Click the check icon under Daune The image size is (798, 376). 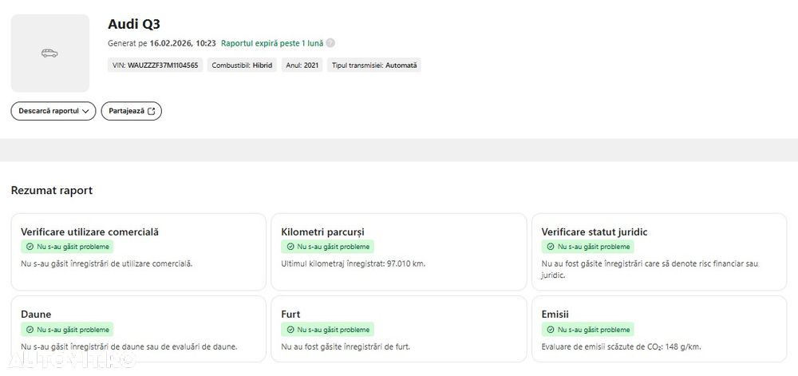[30, 330]
